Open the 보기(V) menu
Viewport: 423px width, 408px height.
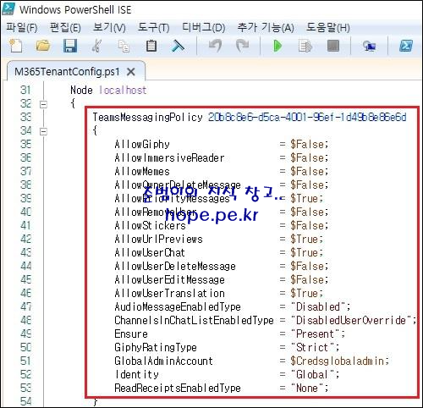pos(109,27)
